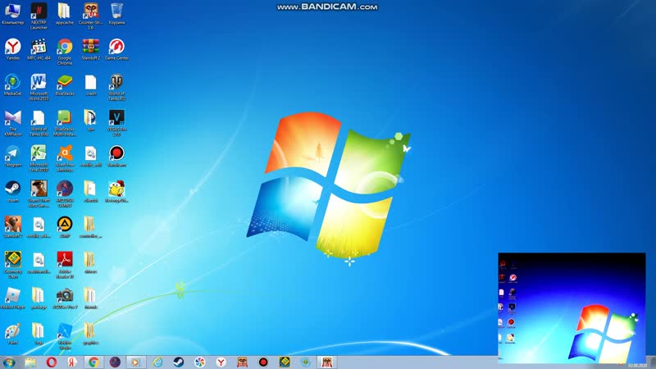Select the bin folder on desktop
This screenshot has height=369, width=656.
click(x=90, y=121)
